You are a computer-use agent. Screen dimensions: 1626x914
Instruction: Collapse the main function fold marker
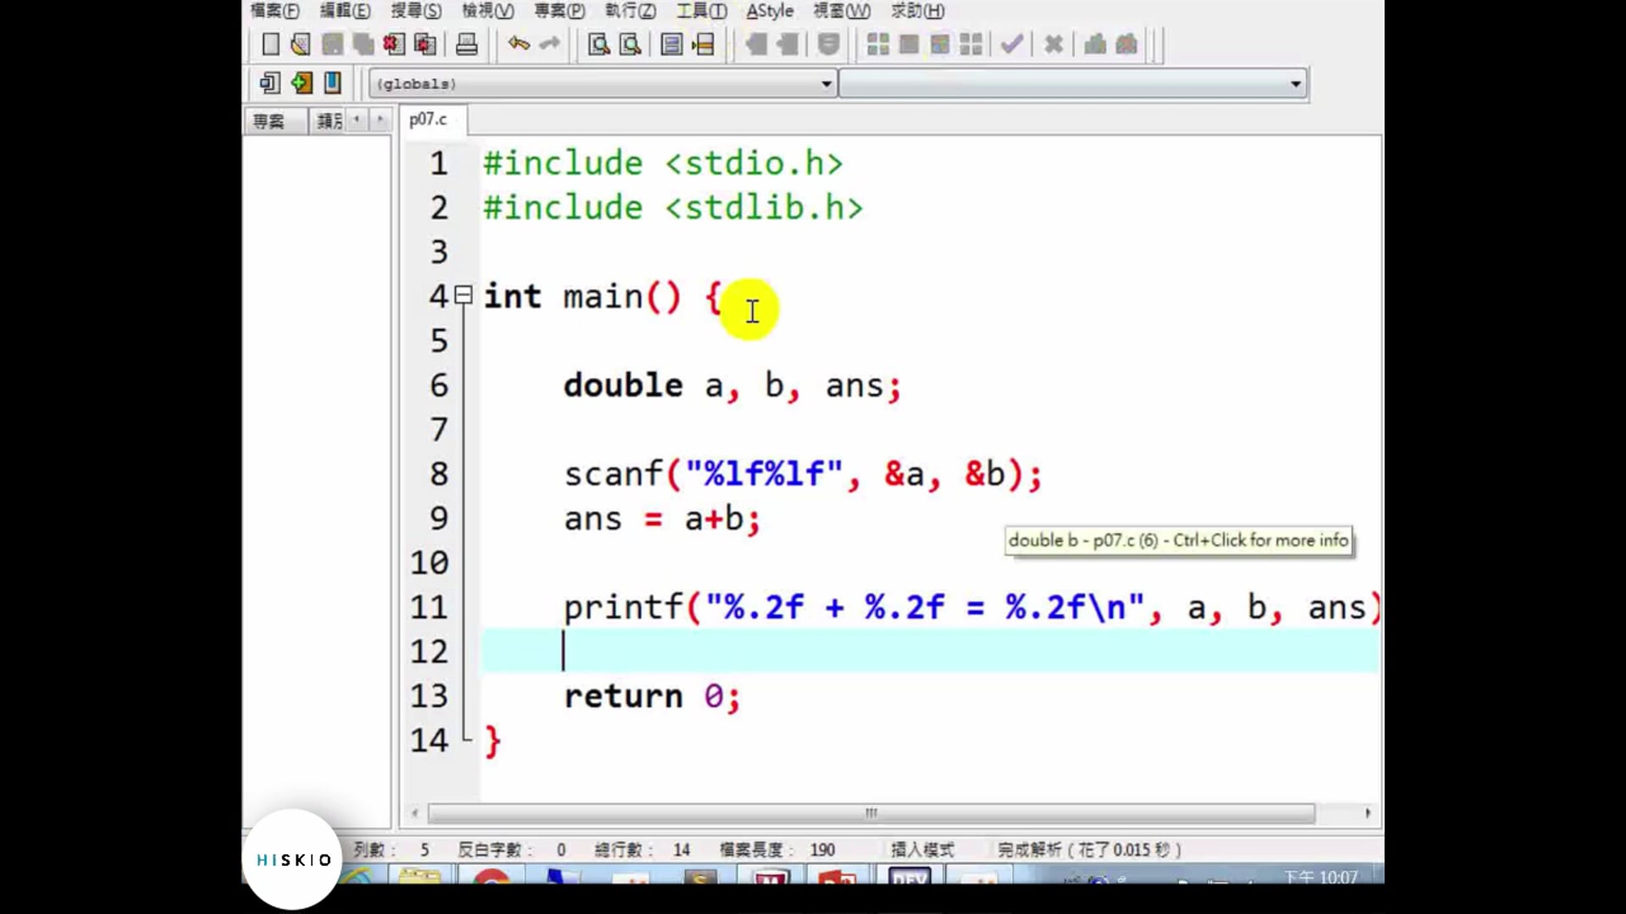(463, 295)
